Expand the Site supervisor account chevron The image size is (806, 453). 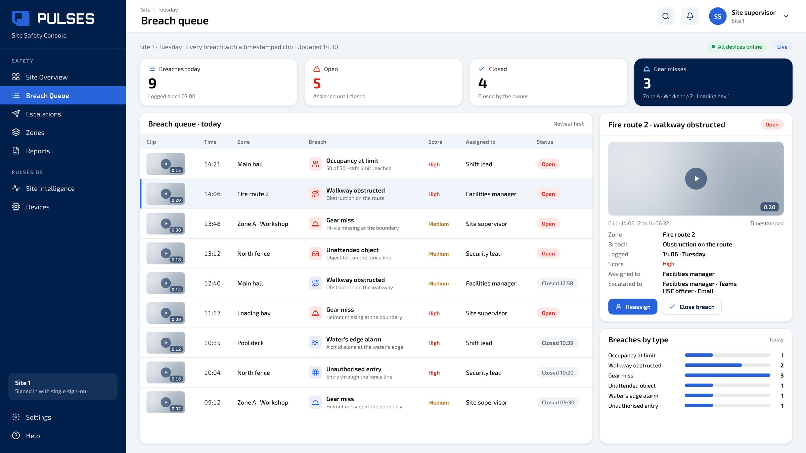(786, 16)
